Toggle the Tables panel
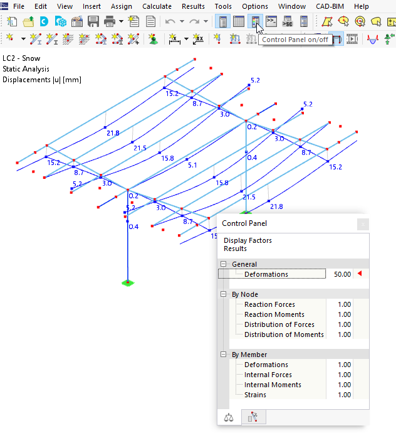The width and height of the screenshot is (396, 433). tap(239, 21)
